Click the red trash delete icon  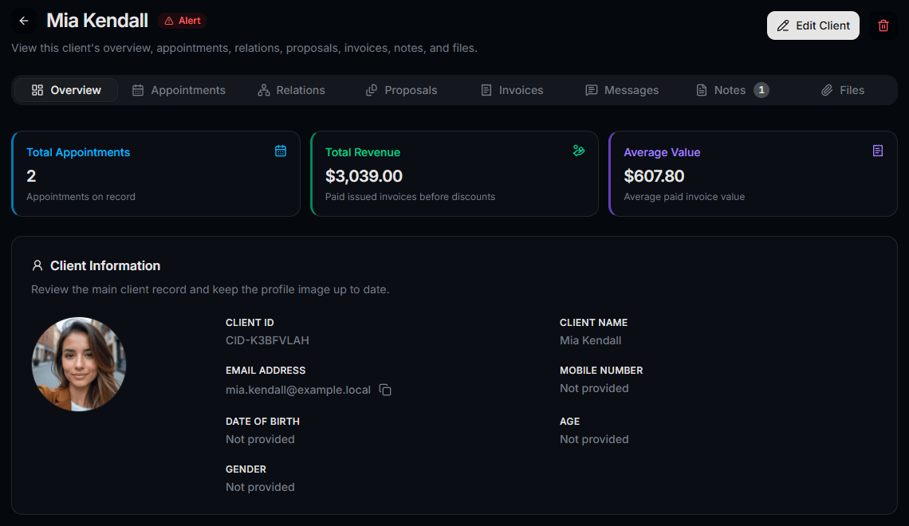click(x=883, y=26)
